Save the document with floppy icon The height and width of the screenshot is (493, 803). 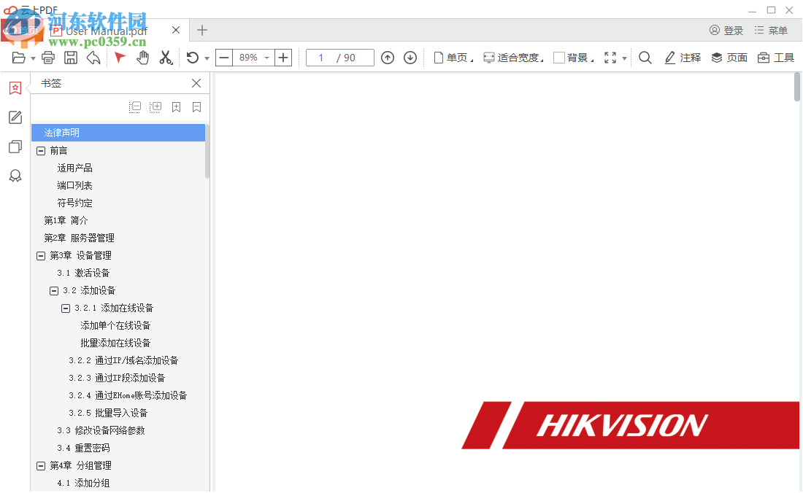point(71,58)
